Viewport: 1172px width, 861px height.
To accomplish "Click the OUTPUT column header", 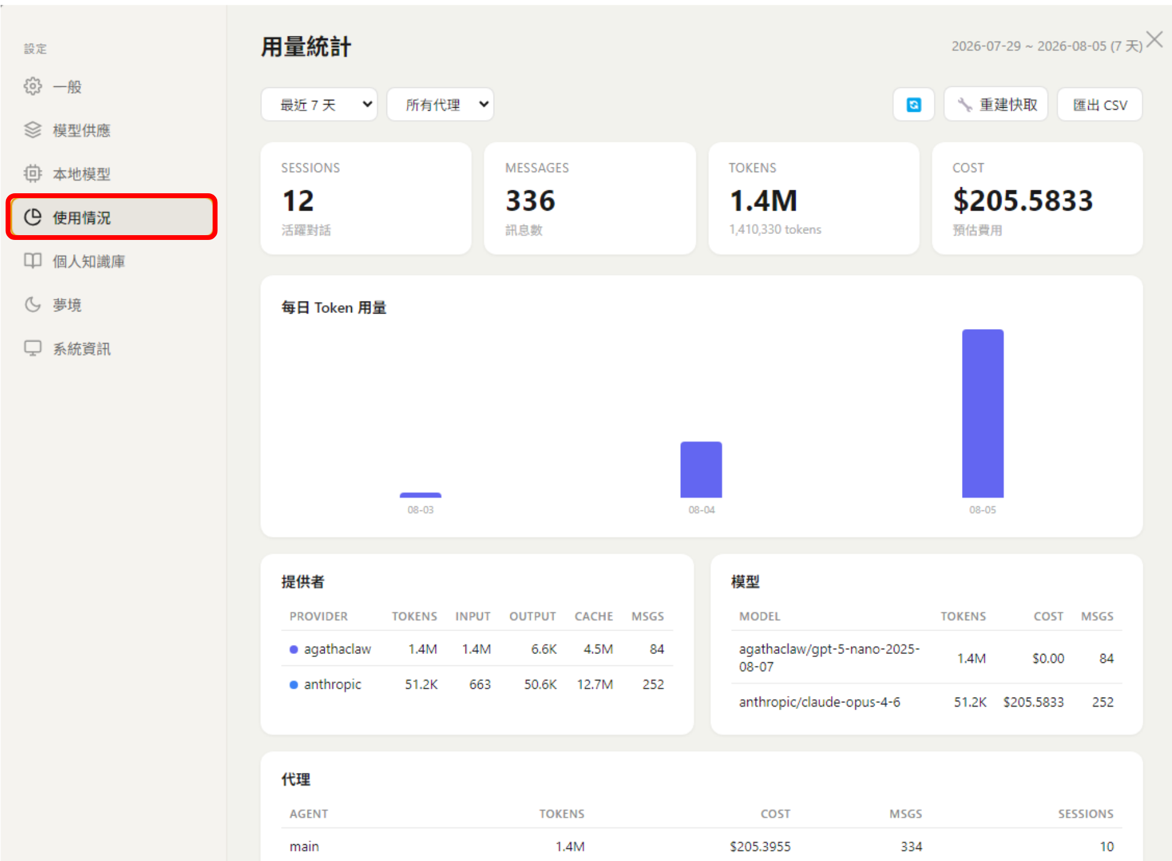I will point(532,616).
